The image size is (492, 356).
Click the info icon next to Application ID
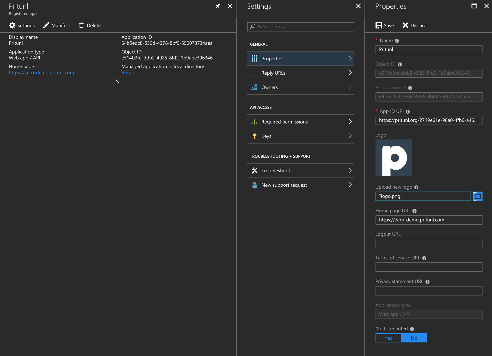(x=410, y=88)
